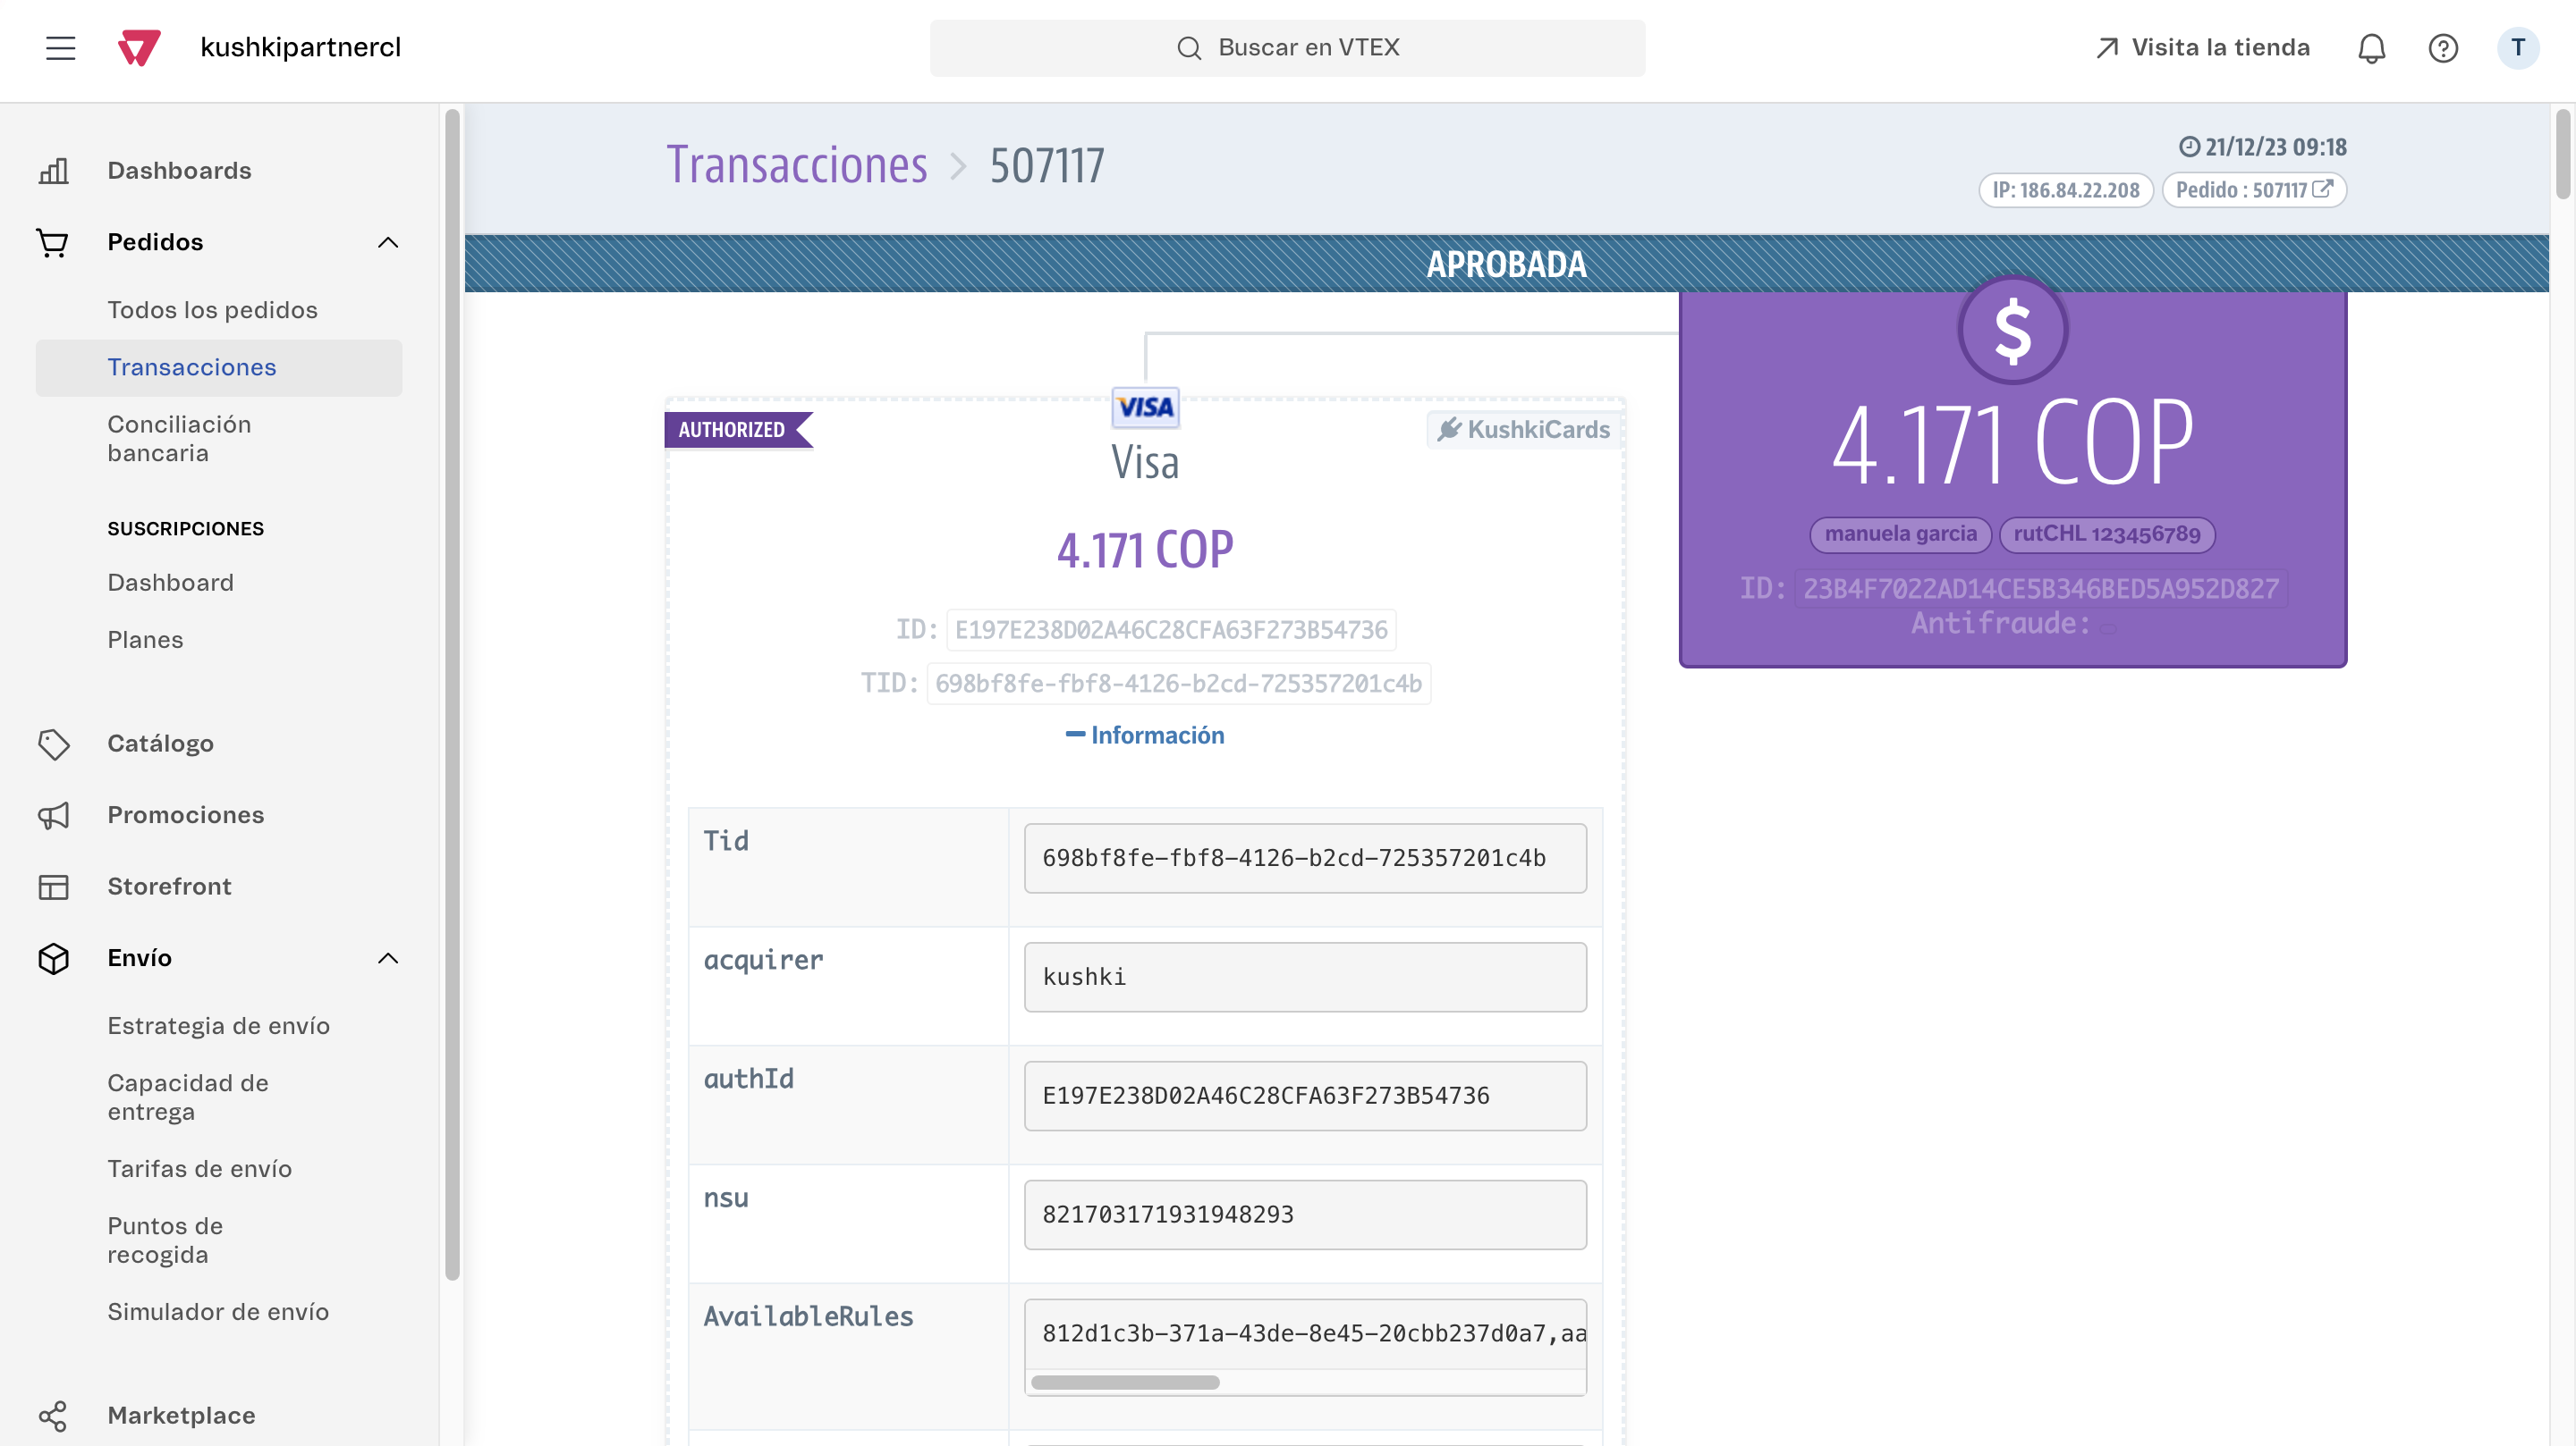Open the notifications bell
This screenshot has height=1446, width=2576.
[x=2371, y=48]
